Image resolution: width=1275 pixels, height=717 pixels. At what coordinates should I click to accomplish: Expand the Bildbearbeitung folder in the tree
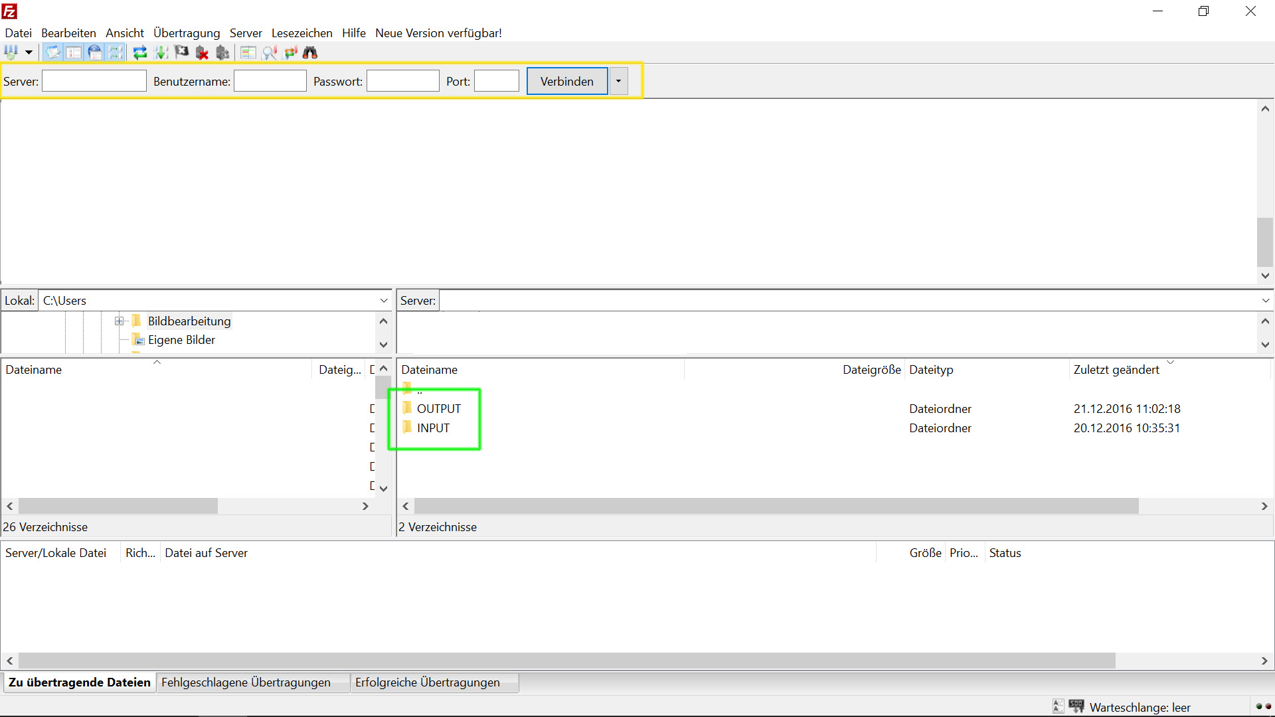pyautogui.click(x=119, y=321)
